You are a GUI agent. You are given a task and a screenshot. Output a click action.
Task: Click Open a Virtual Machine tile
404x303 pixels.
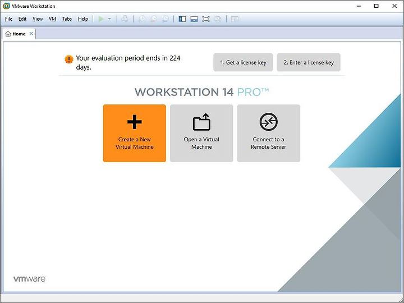point(201,133)
